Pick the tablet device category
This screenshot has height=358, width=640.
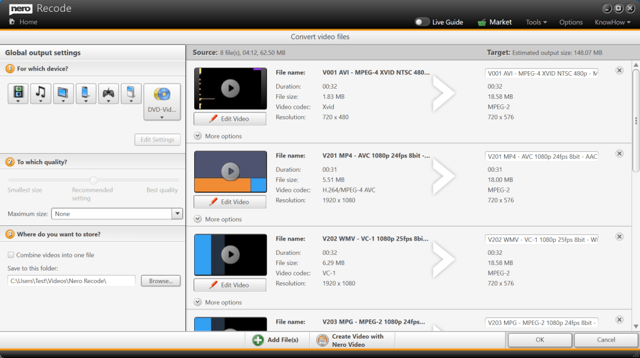click(x=63, y=94)
